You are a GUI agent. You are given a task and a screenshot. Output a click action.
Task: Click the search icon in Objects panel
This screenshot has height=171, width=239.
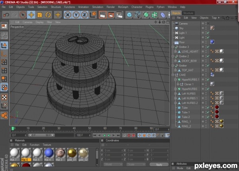[x=223, y=18]
